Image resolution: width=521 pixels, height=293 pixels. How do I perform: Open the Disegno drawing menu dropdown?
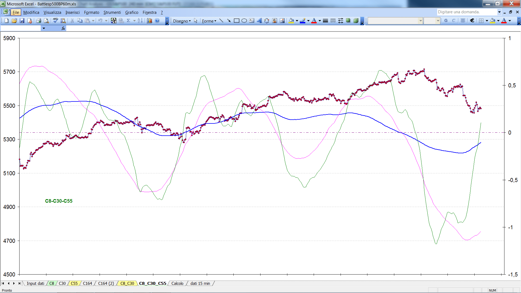click(182, 21)
